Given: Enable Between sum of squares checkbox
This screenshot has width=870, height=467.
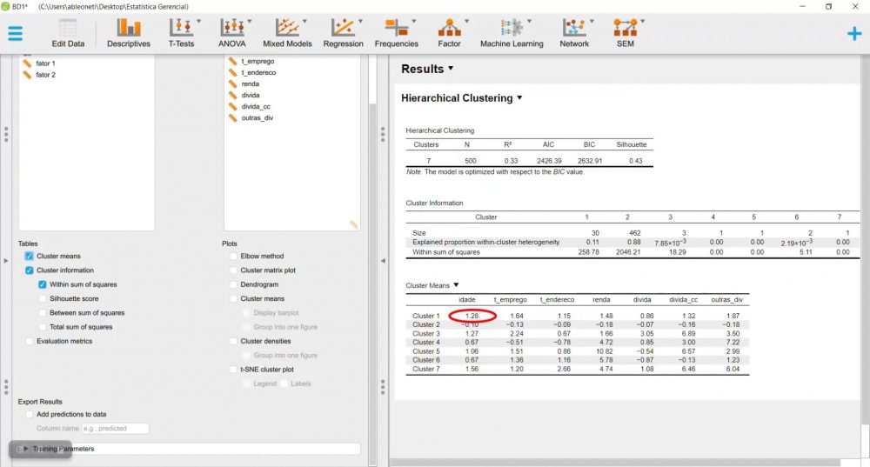Looking at the screenshot, I should click(x=42, y=313).
